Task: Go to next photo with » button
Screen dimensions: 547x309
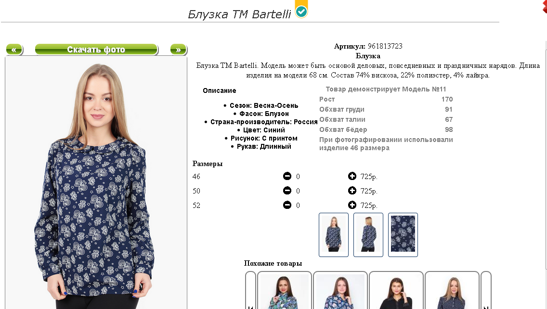Action: coord(179,50)
